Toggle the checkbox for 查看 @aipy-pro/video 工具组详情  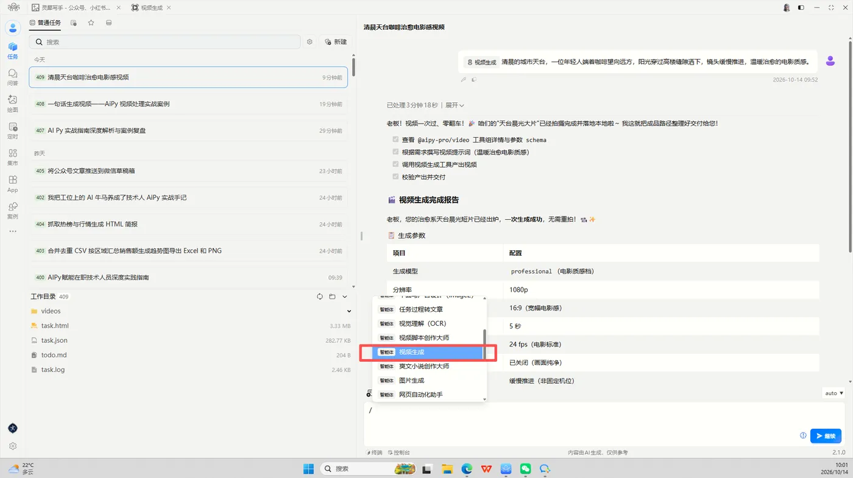(x=396, y=139)
